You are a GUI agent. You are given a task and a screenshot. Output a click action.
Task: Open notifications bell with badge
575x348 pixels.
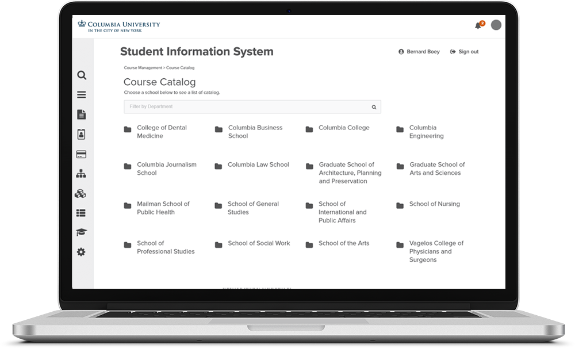point(480,25)
